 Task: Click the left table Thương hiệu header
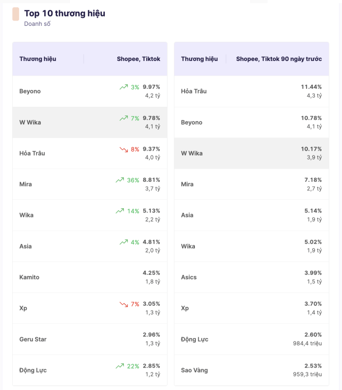click(x=38, y=59)
